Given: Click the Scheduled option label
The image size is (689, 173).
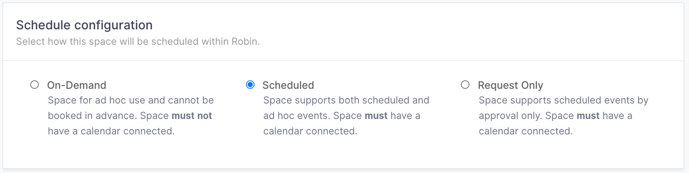Looking at the screenshot, I should pos(288,85).
